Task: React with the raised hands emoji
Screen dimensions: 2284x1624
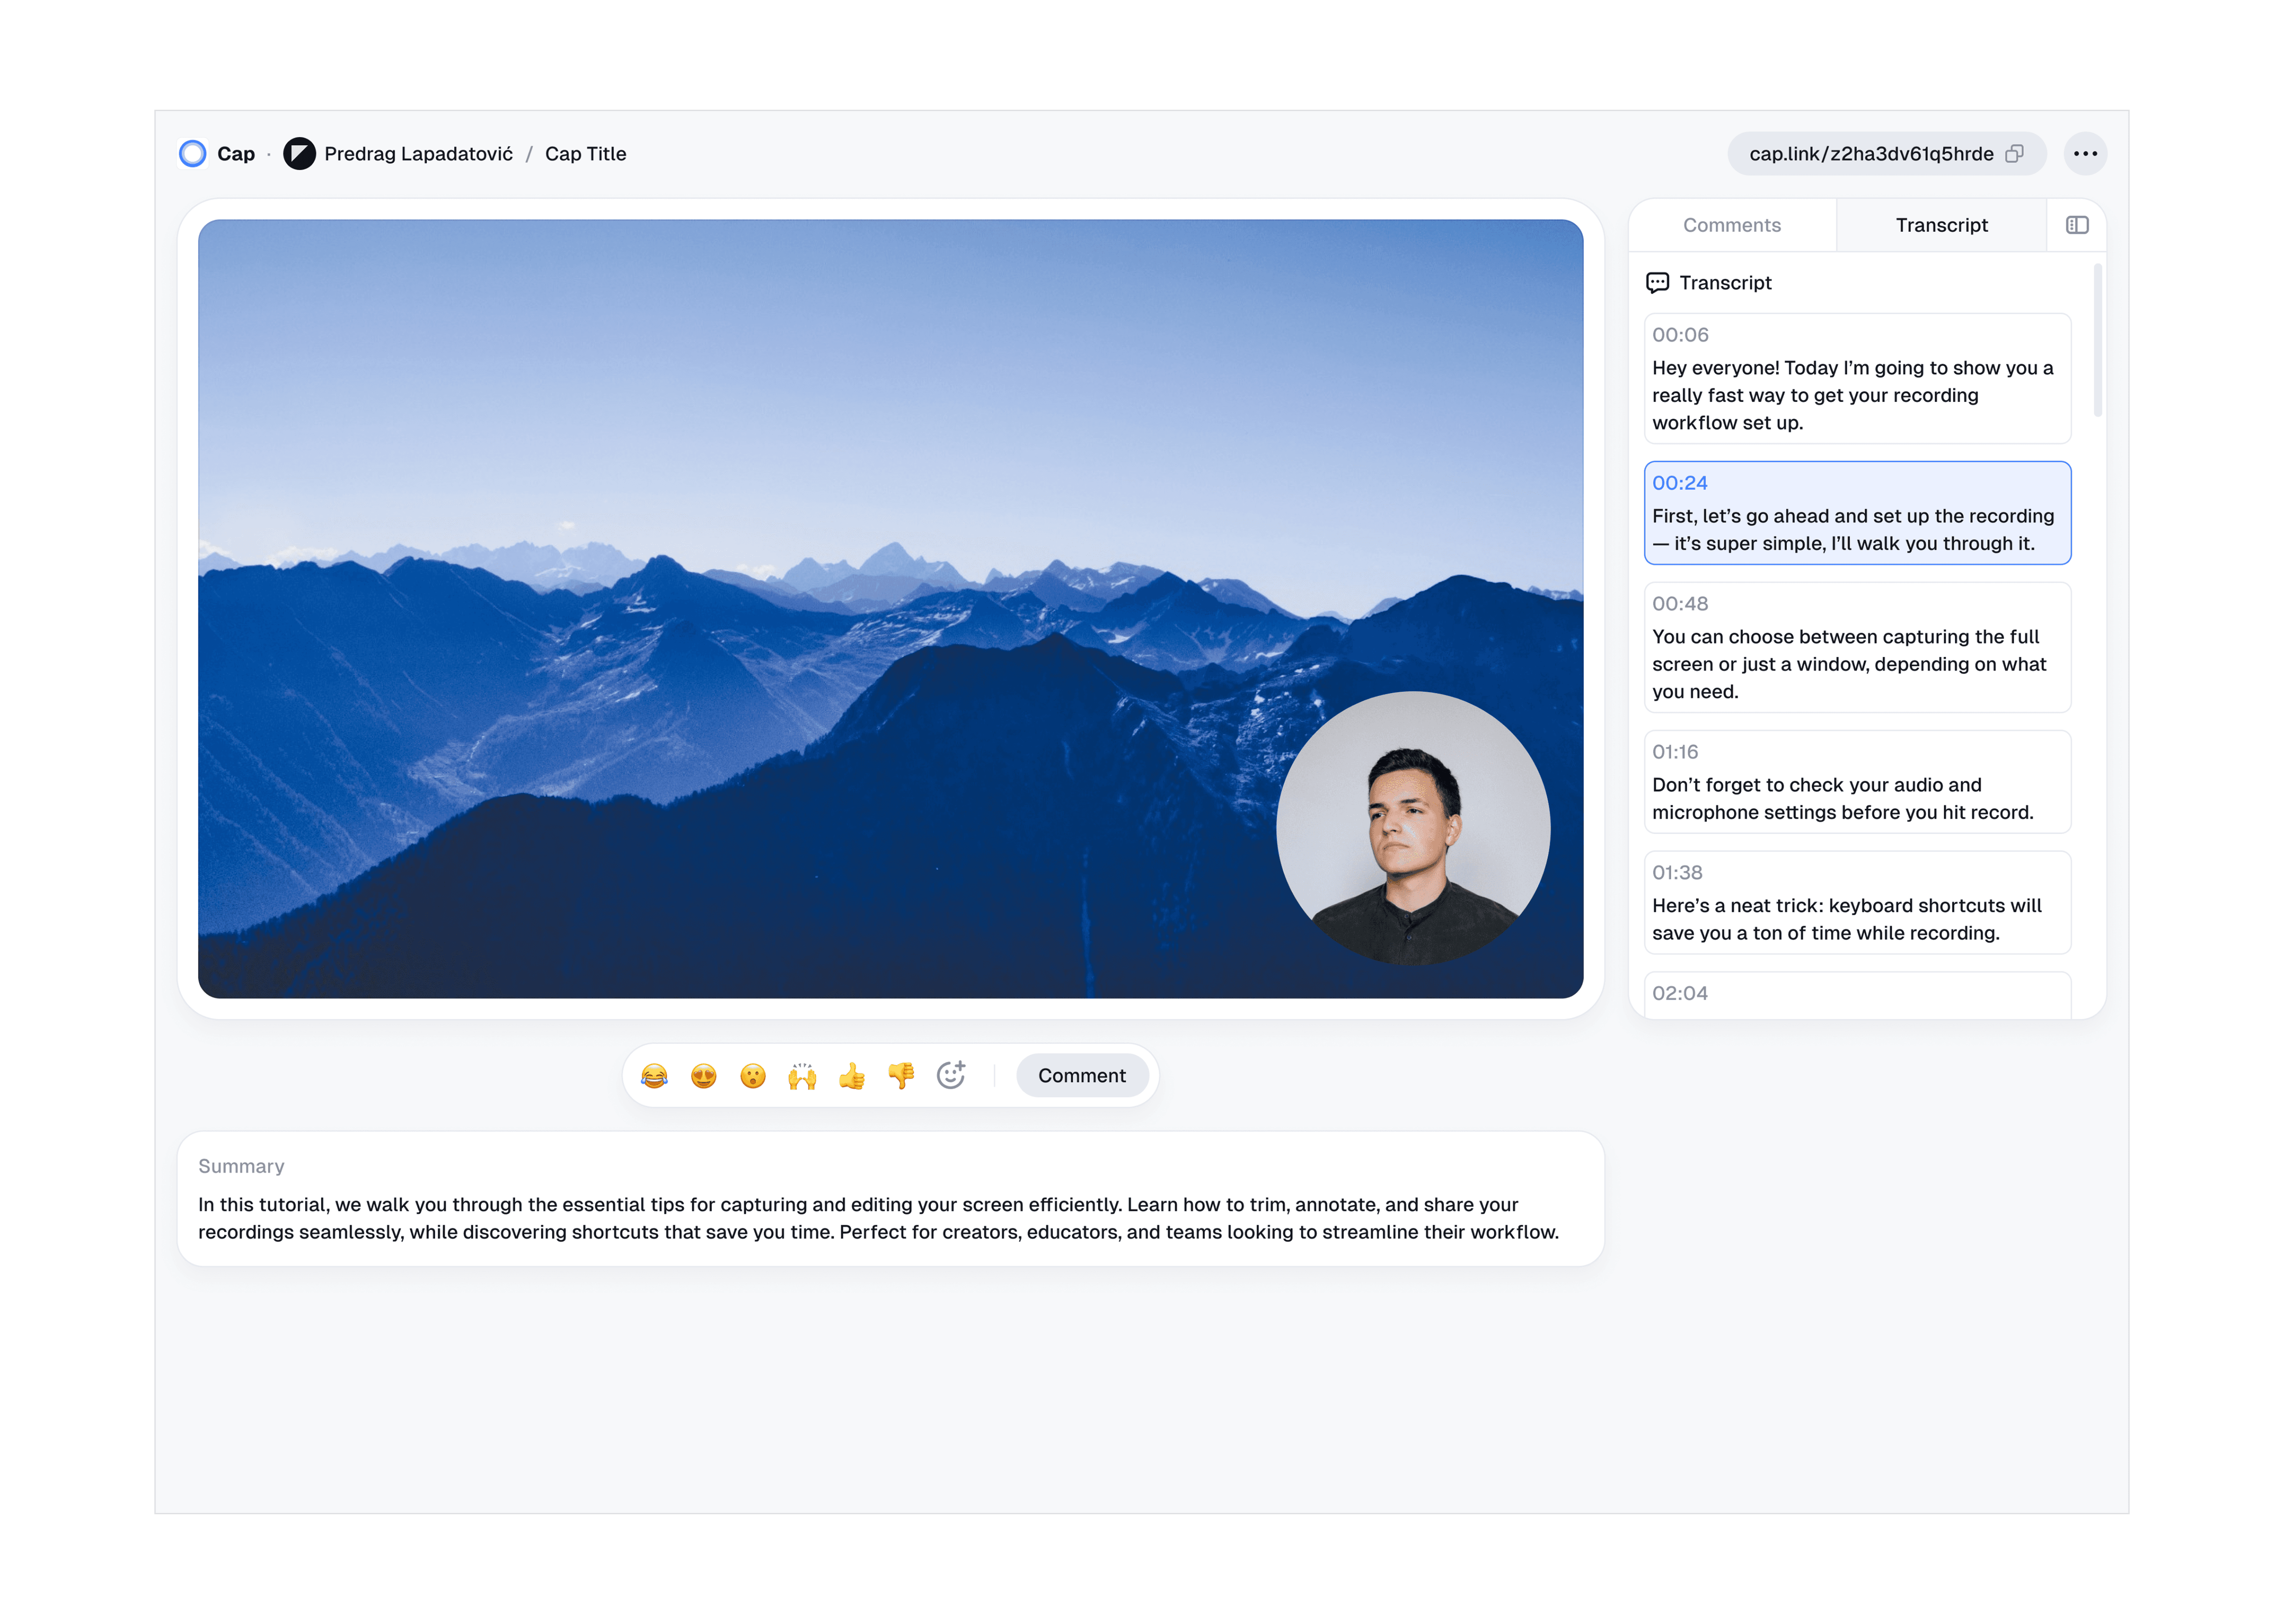Action: click(802, 1076)
